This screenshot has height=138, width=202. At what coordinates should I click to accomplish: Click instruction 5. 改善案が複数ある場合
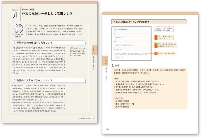135,93
